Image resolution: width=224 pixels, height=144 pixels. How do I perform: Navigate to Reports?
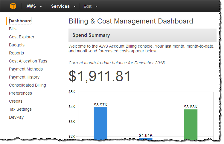coord(16,53)
